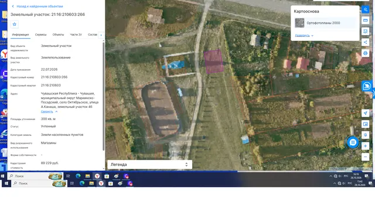Expand basemap list via Развернуть
375x211 pixels.
(304, 35)
